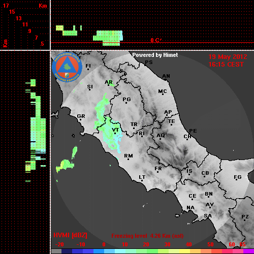Click the AV city label on map
This screenshot has height=254, width=254.
coord(210,205)
